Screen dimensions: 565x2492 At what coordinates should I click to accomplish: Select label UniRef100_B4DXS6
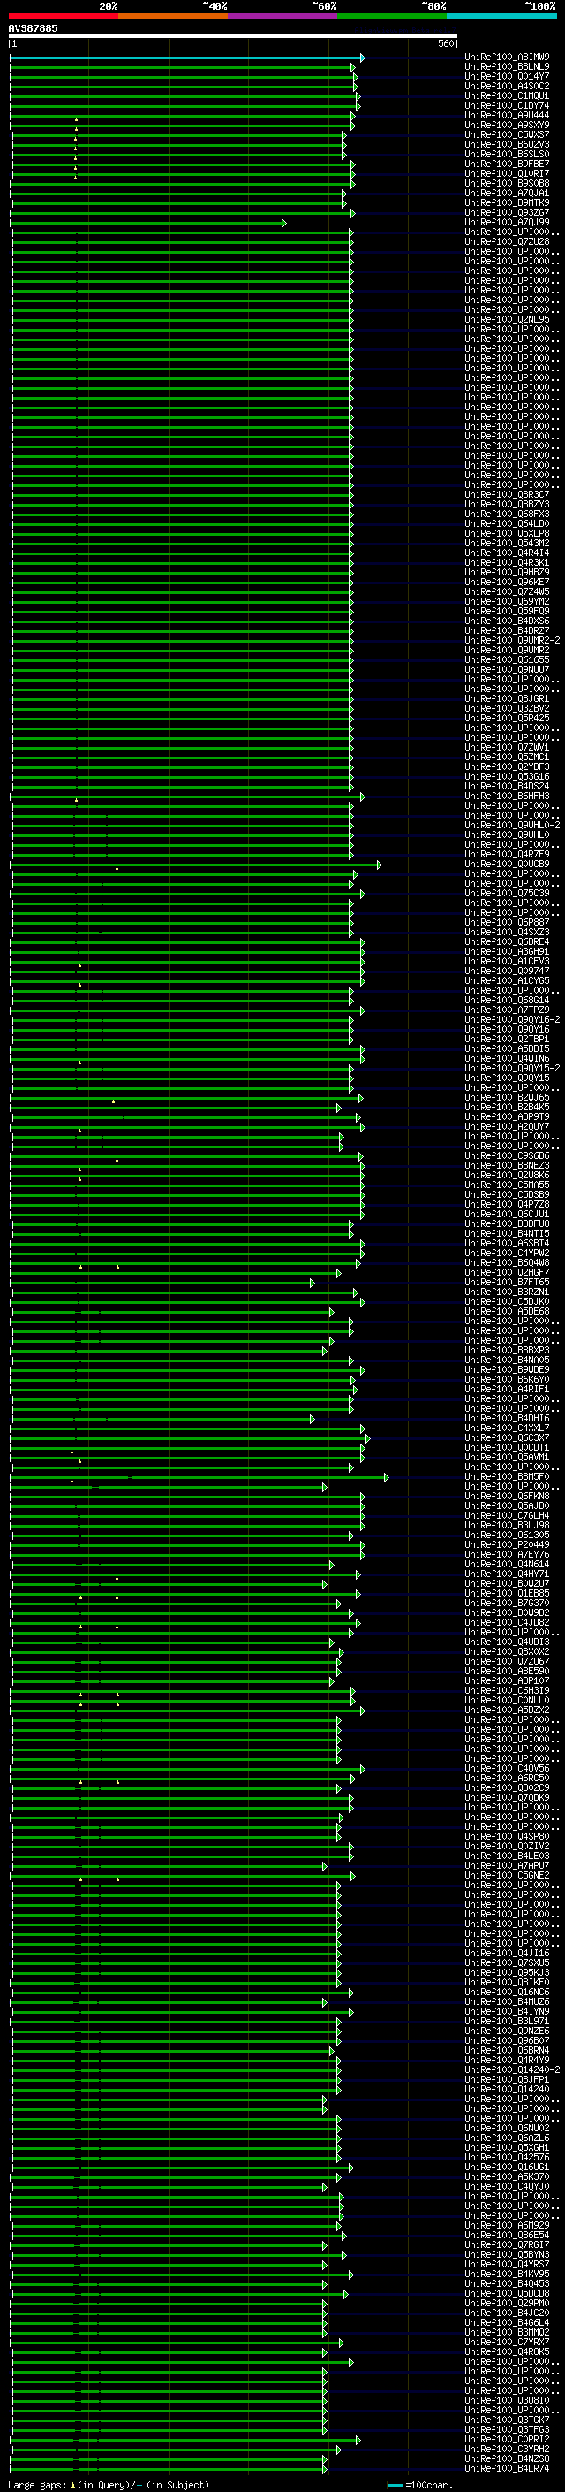pyautogui.click(x=507, y=621)
